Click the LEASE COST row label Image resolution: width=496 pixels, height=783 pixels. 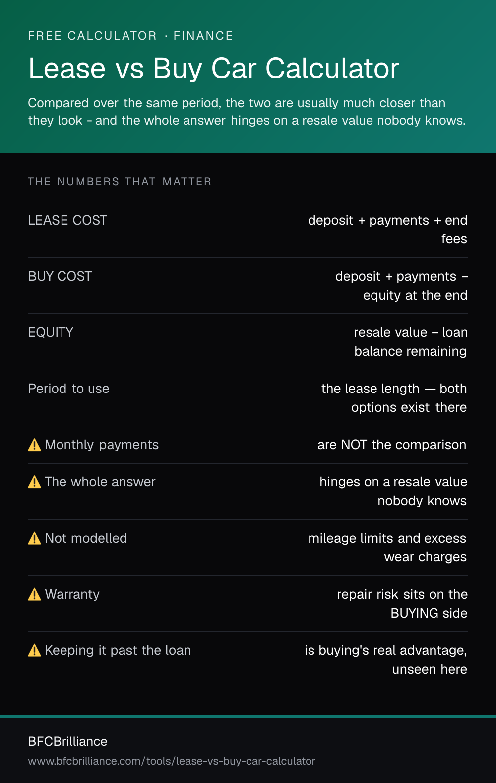pyautogui.click(x=68, y=220)
